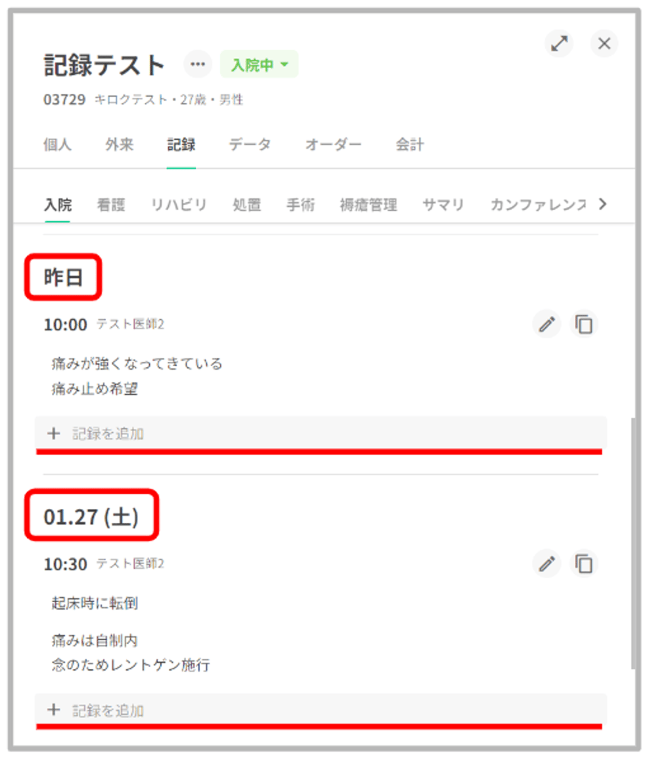Copy the 10:30 record entry
650x759 pixels.
[584, 564]
